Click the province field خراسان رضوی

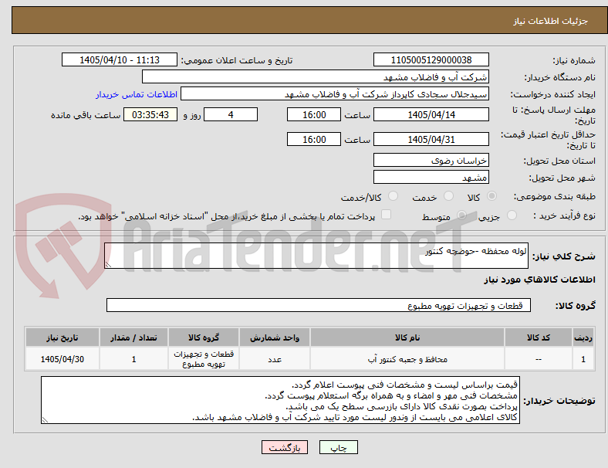click(x=431, y=161)
